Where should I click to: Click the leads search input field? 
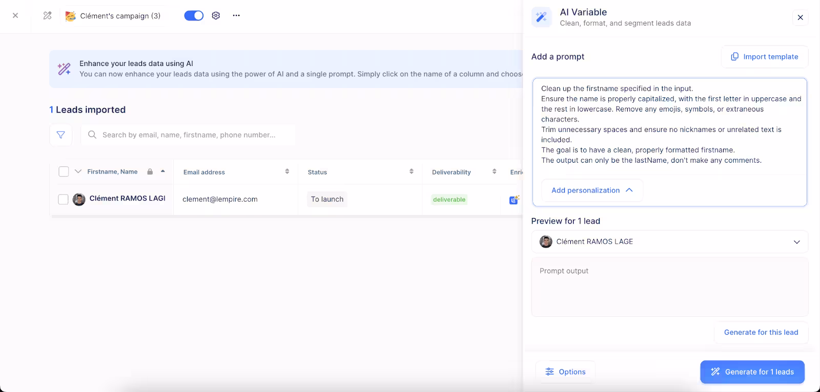pyautogui.click(x=189, y=135)
